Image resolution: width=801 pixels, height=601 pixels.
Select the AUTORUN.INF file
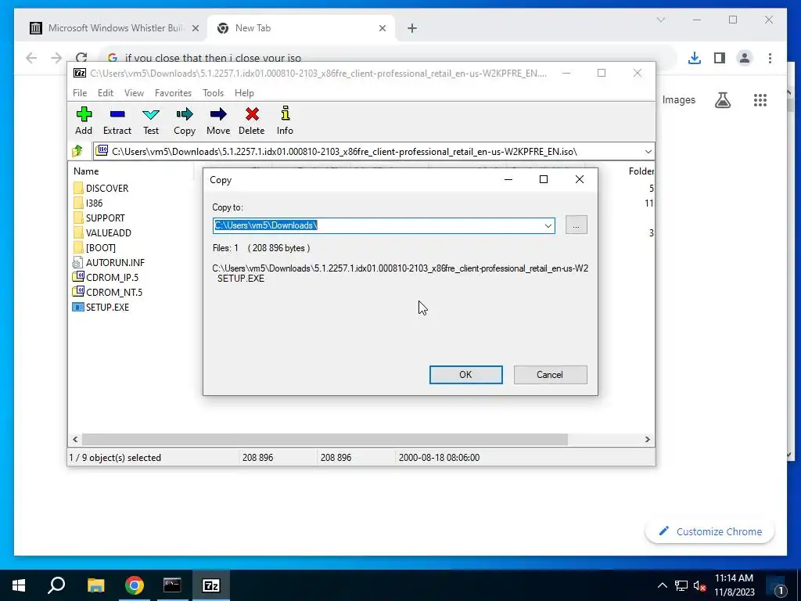(108, 262)
